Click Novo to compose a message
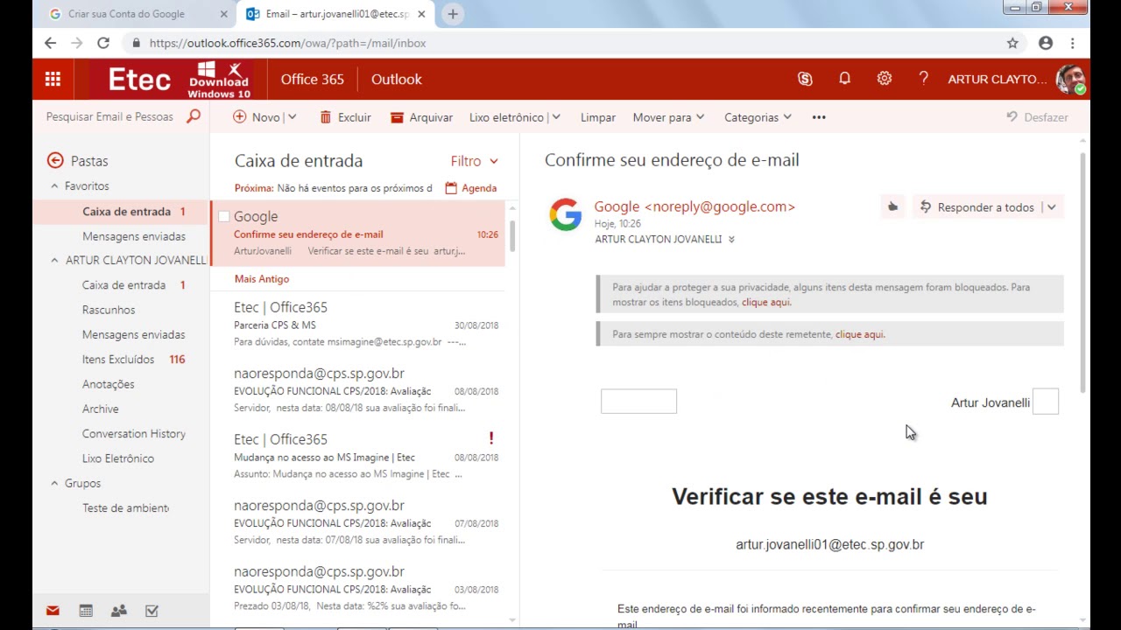Screen dimensions: 1121x630 [257, 117]
